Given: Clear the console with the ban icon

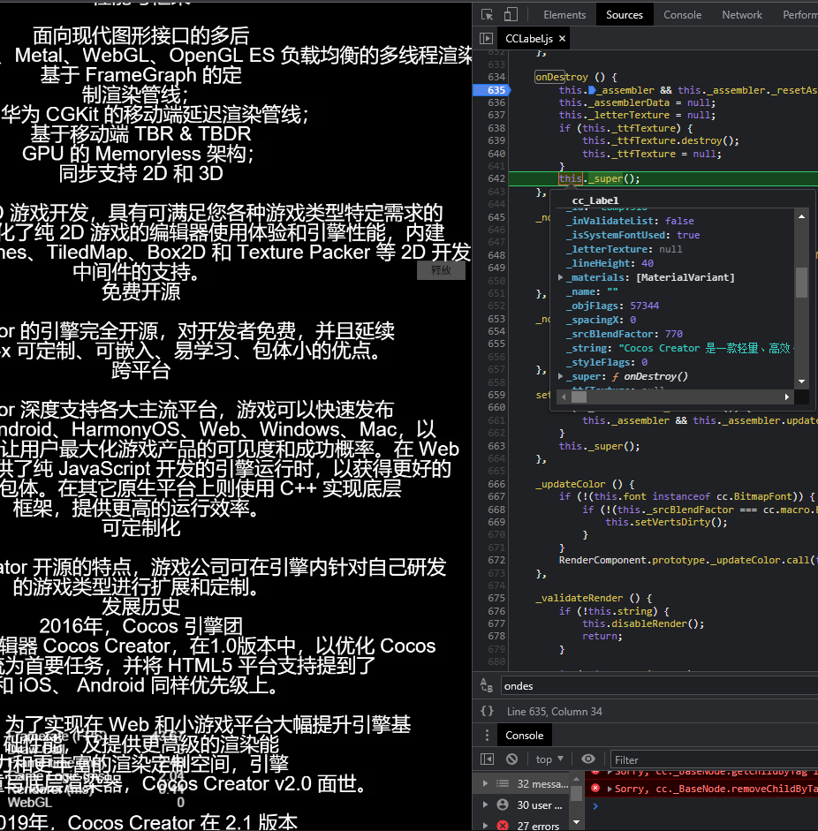Looking at the screenshot, I should (x=511, y=759).
